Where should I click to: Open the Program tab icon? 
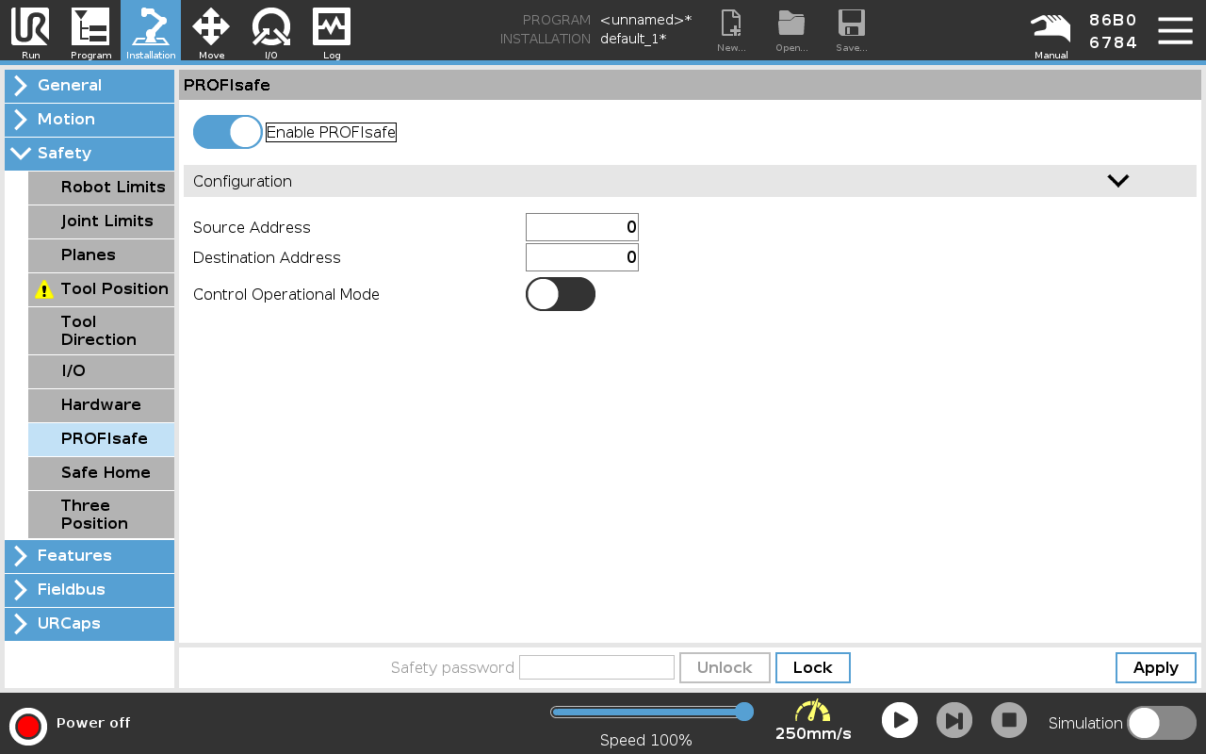[90, 30]
